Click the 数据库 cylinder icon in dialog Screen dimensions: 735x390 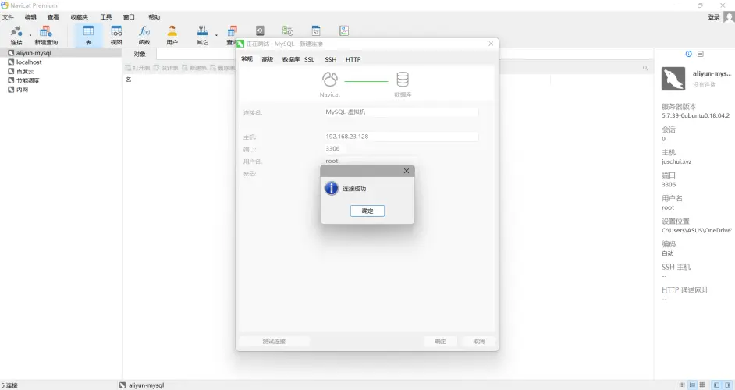pos(403,80)
